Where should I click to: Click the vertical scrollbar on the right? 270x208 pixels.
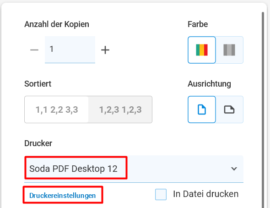tap(263, 110)
